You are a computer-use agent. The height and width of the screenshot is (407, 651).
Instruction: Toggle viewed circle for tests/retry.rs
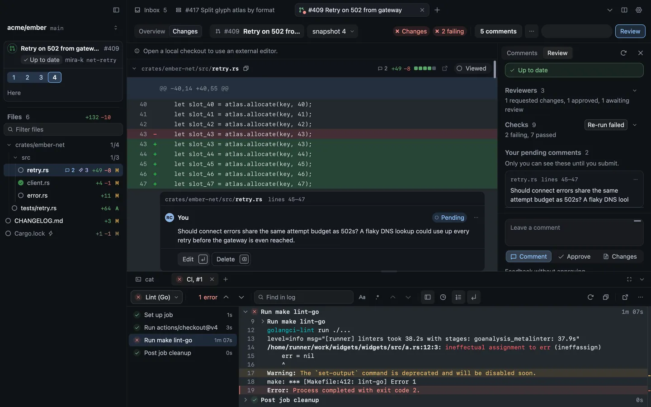click(14, 208)
